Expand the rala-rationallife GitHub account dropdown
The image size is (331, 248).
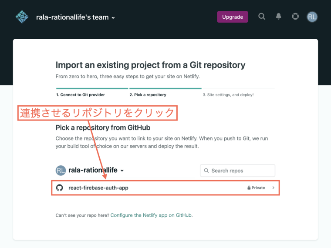pos(96,170)
